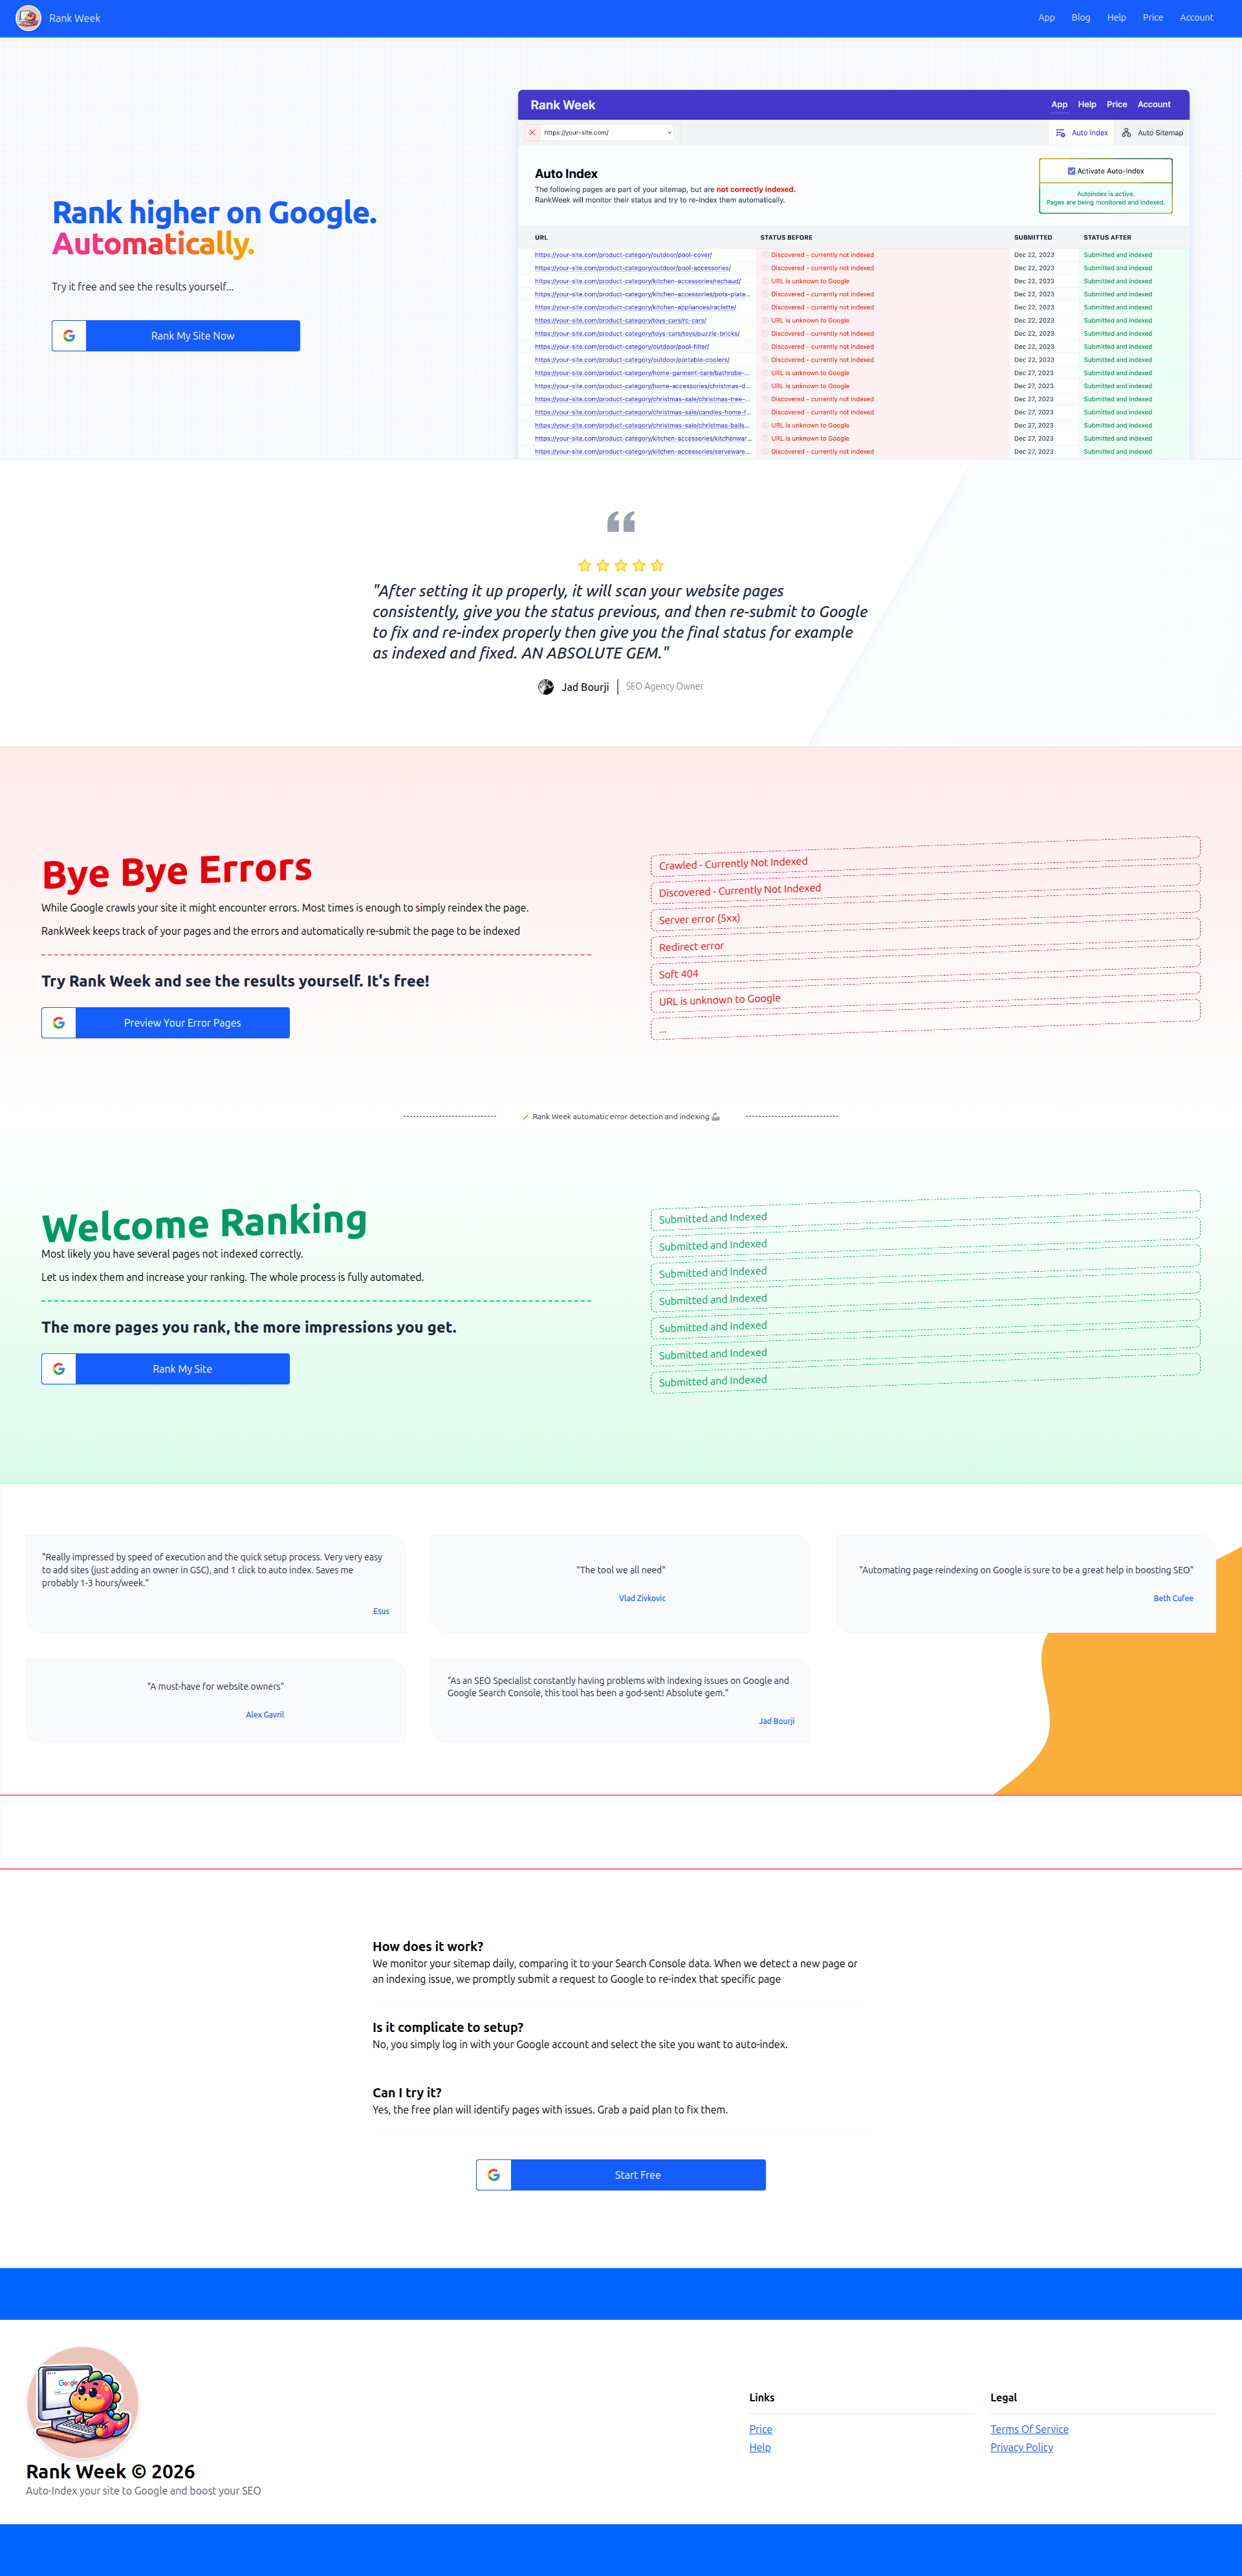Click the first star in the rating
Screen dimensions: 1242x2576
point(585,565)
